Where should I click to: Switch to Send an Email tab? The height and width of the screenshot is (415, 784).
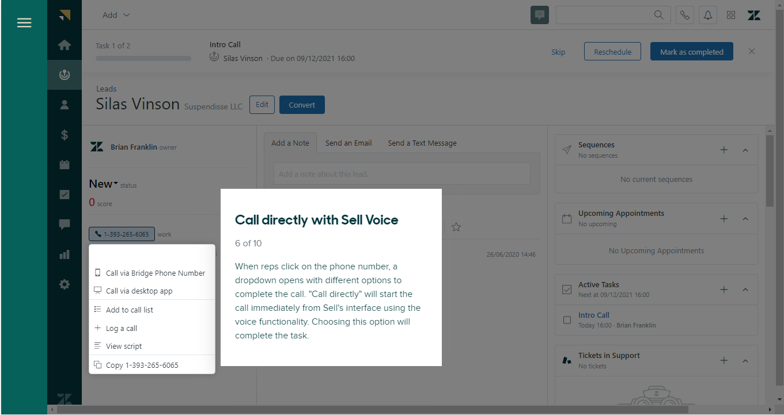tap(349, 143)
